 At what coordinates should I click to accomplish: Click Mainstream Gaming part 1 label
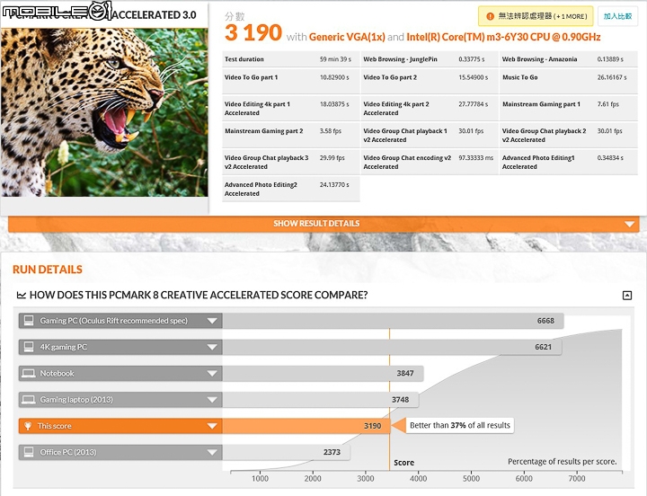point(541,104)
